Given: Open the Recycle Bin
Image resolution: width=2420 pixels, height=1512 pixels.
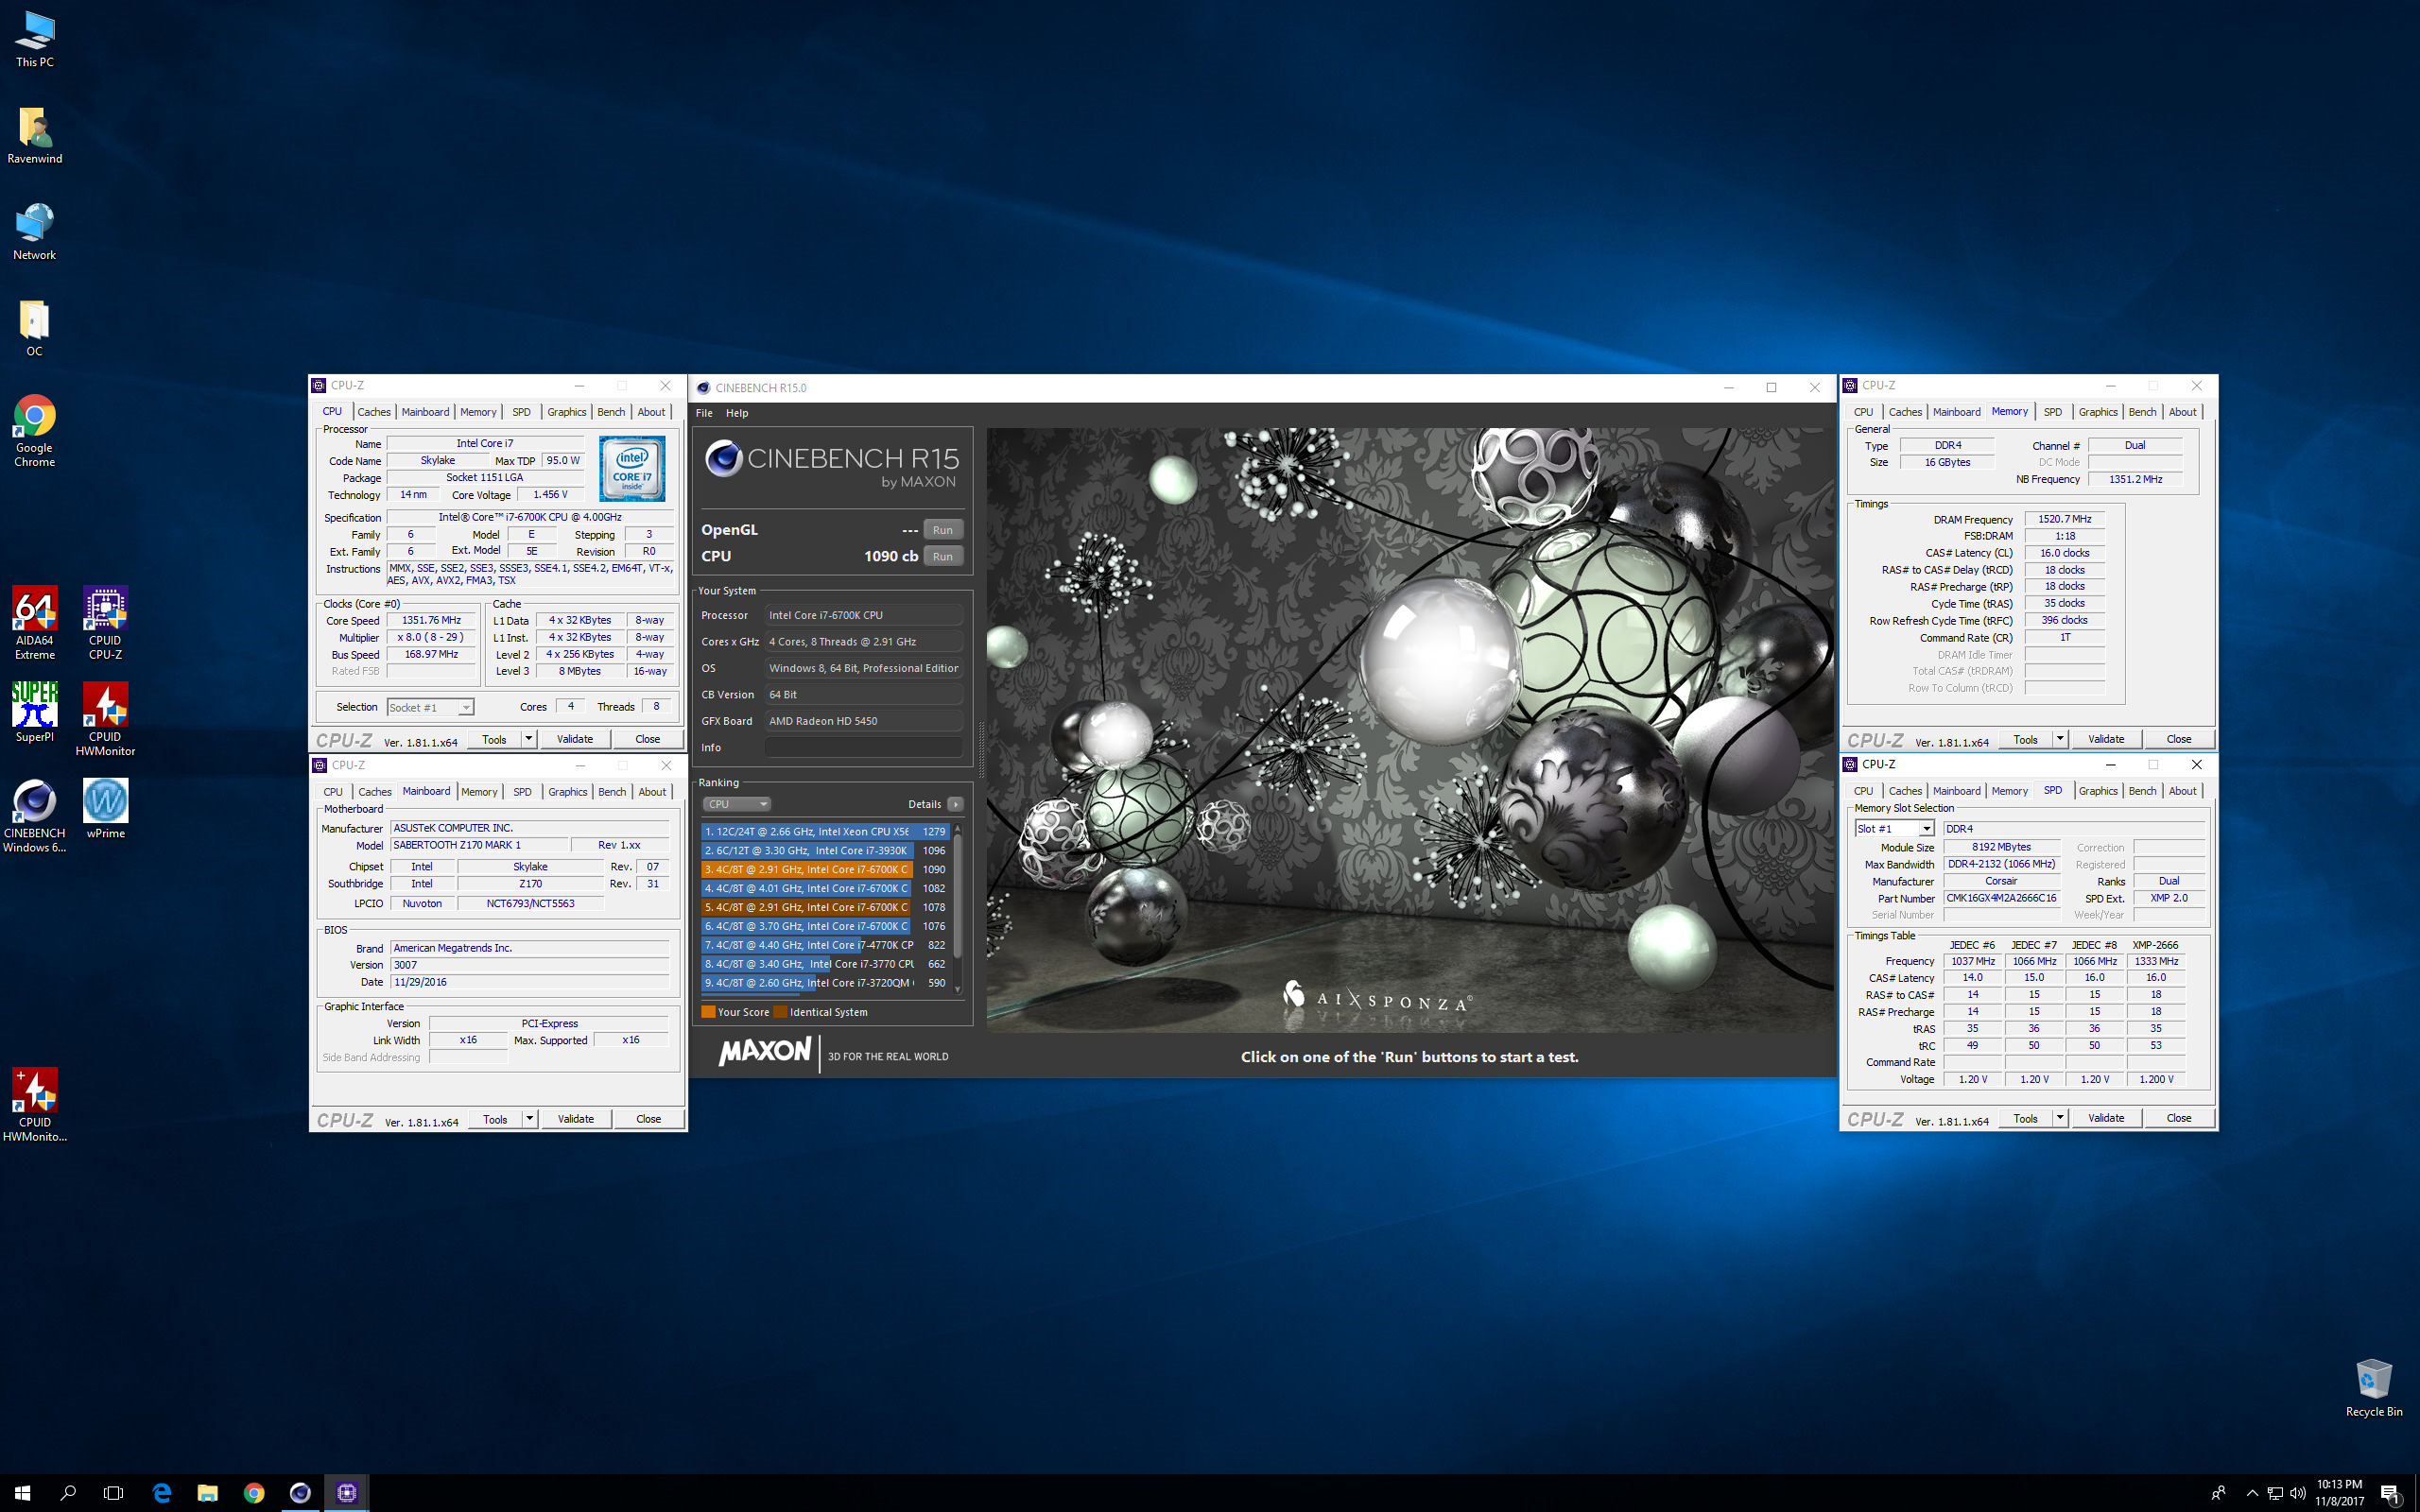Looking at the screenshot, I should (2373, 1388).
